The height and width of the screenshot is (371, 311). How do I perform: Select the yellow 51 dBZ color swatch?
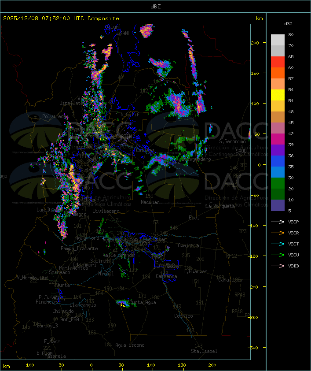click(278, 95)
